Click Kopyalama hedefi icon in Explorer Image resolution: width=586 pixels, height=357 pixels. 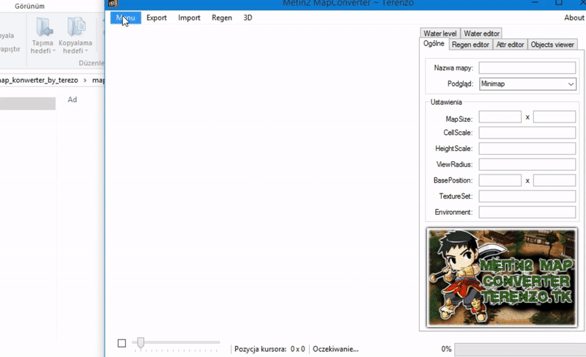[x=76, y=27]
